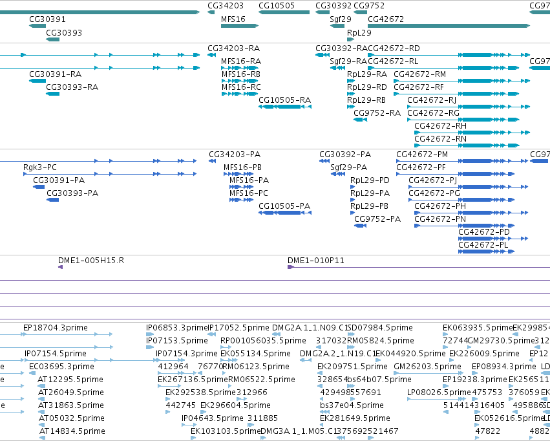550x441 pixels.
Task: Select EST label EP19238.3prime
Action: coord(475,380)
